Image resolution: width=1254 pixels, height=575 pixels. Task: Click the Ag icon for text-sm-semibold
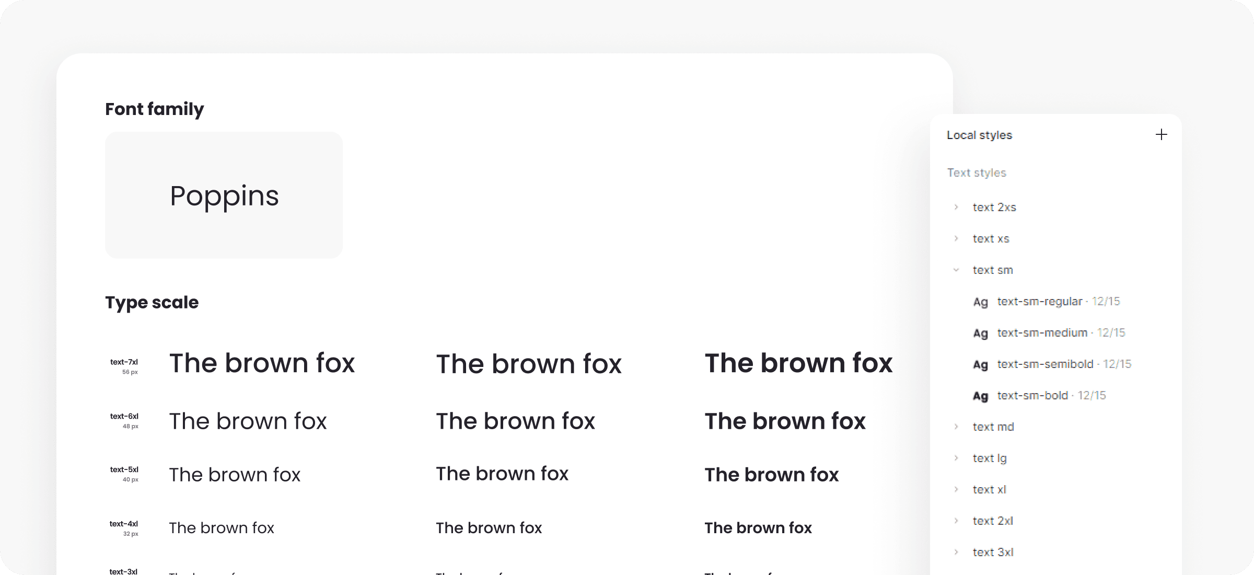(980, 365)
